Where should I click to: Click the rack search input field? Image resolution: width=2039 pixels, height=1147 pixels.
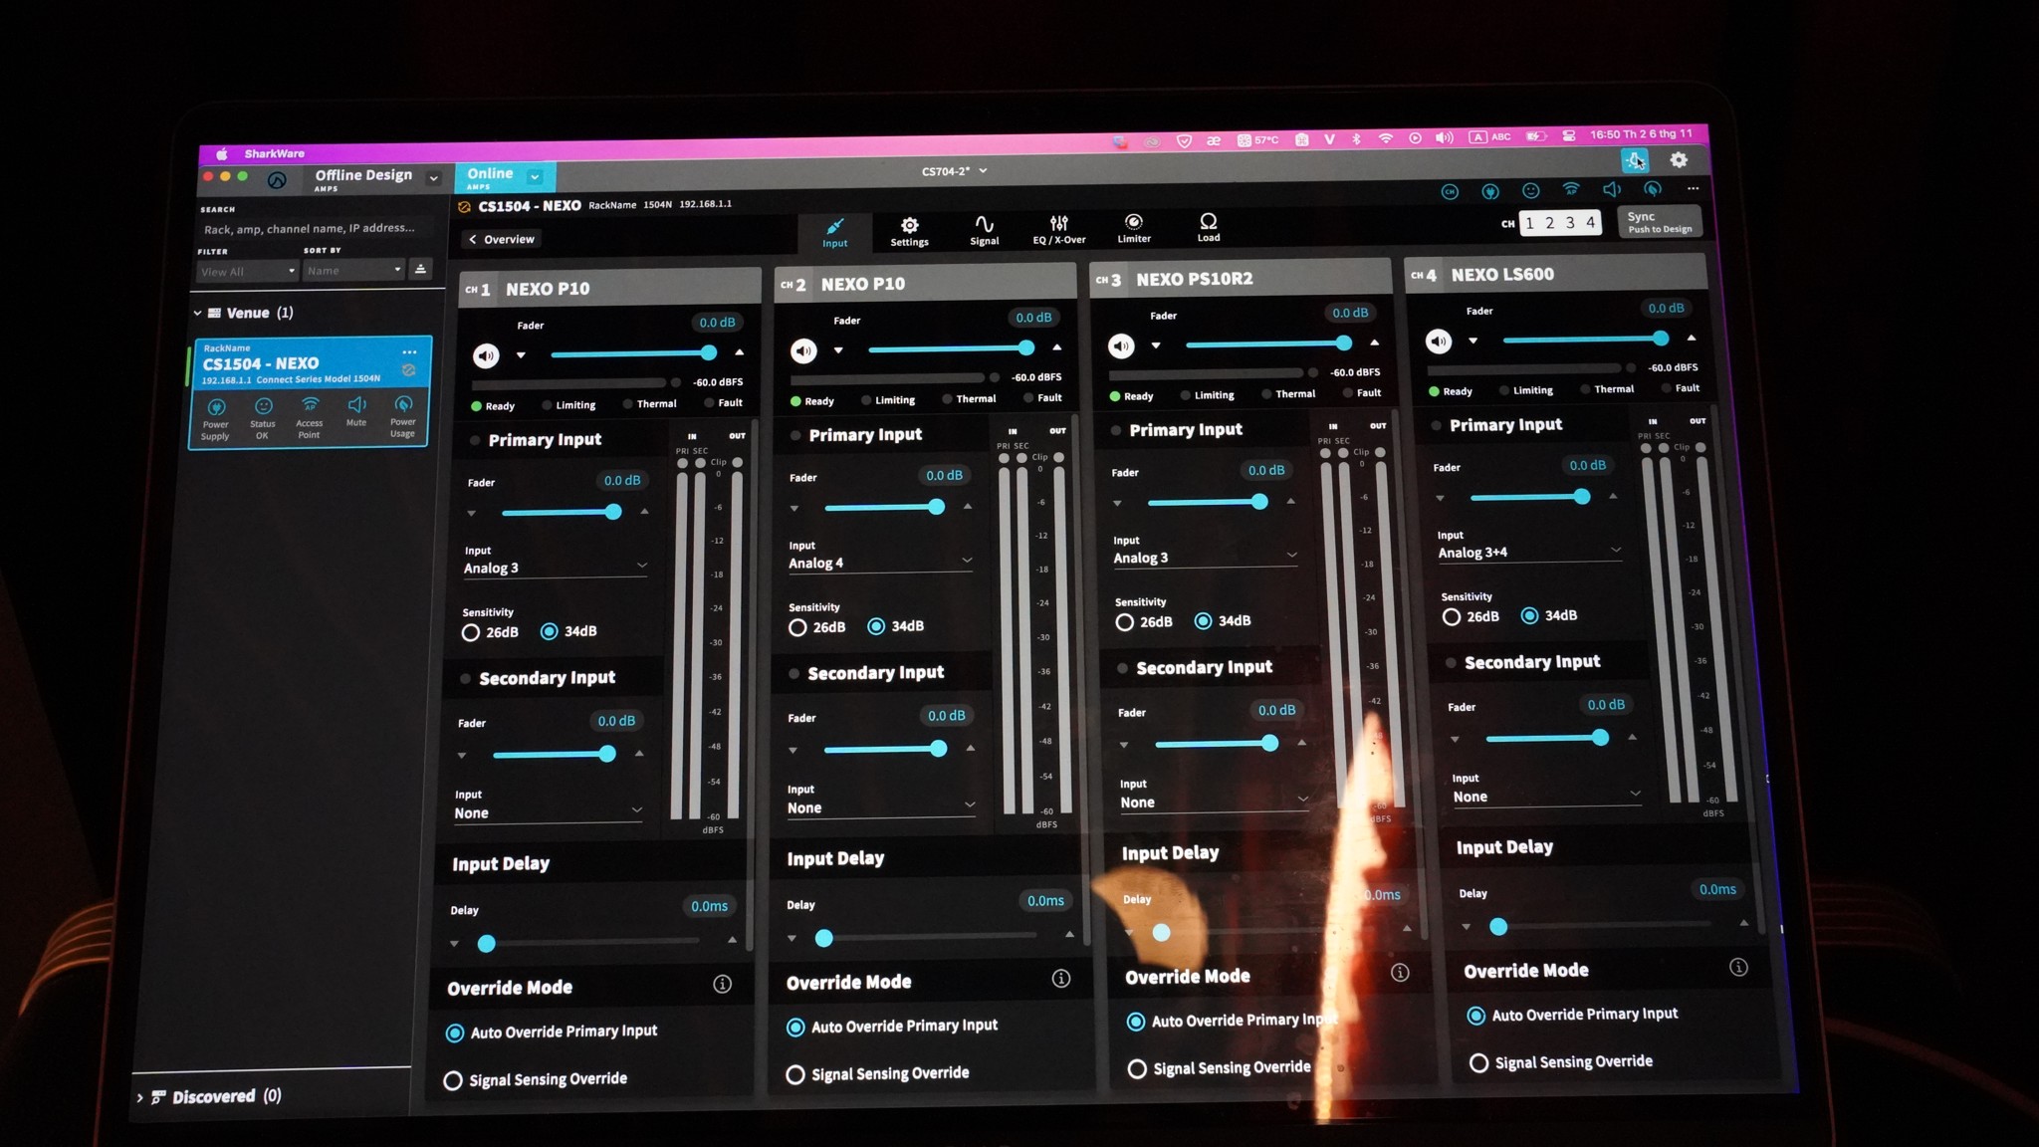[x=310, y=229]
